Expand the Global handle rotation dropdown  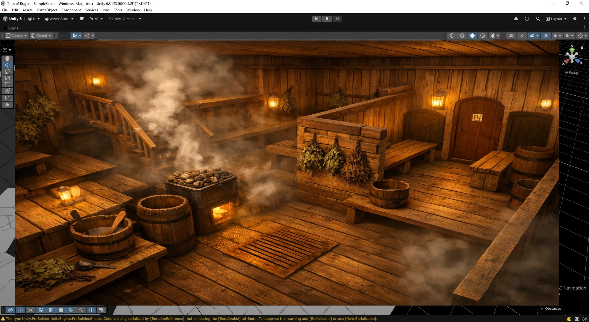(41, 36)
